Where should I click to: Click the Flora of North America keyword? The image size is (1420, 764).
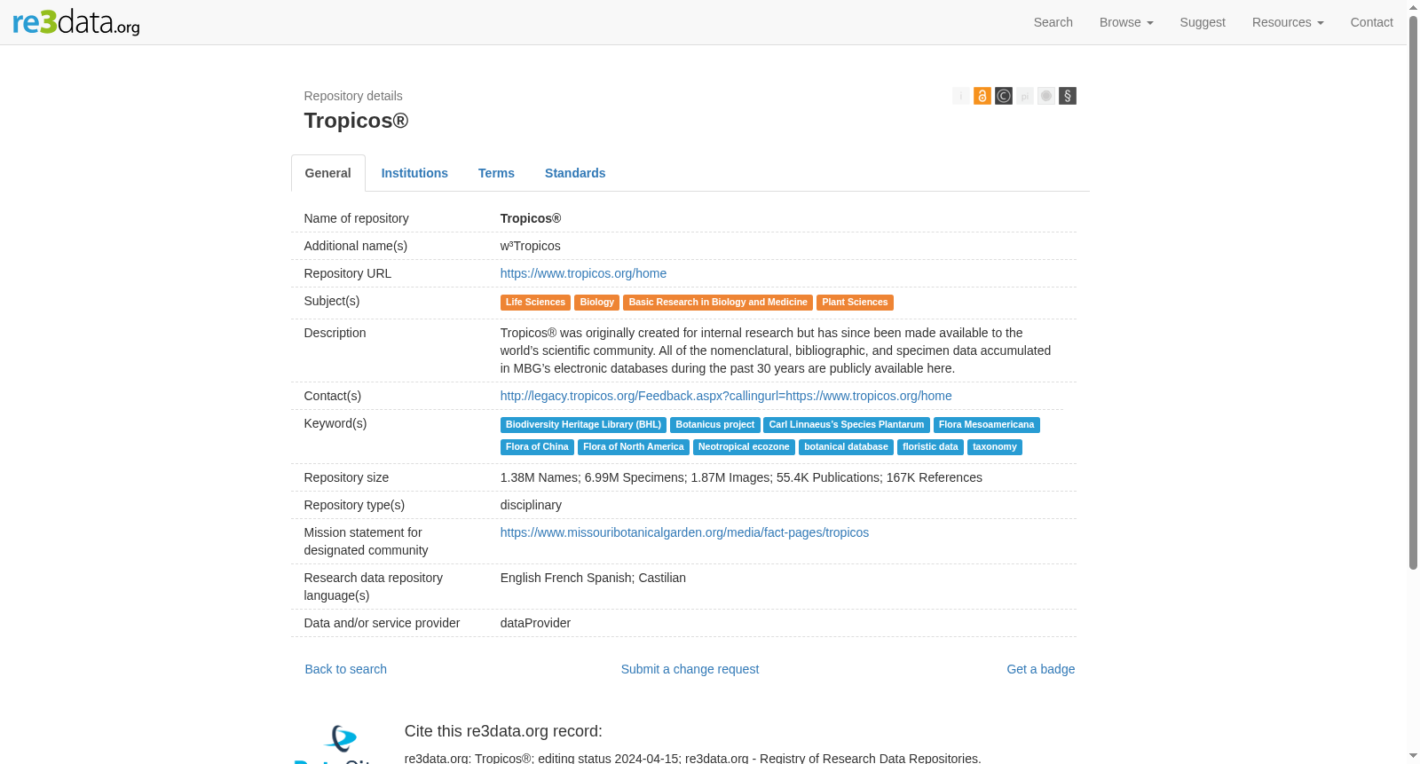[633, 447]
